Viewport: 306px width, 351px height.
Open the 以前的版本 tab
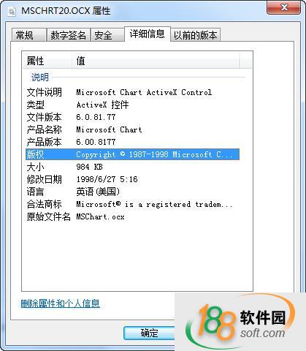(195, 35)
